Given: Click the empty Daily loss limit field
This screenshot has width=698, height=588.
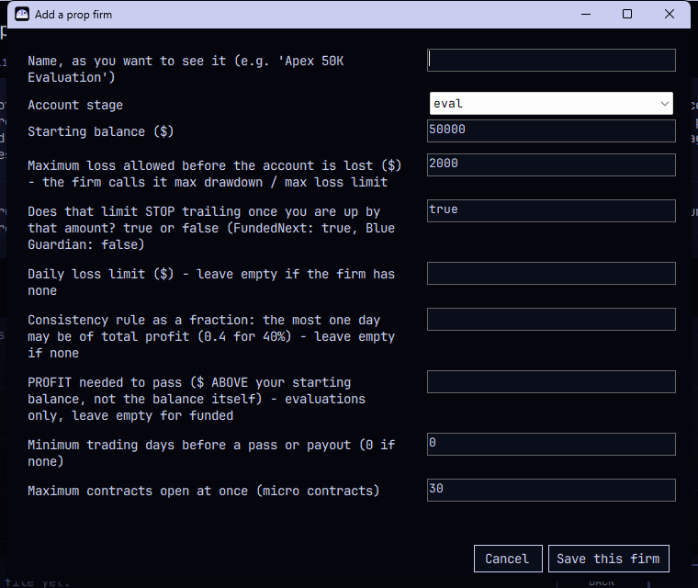Looking at the screenshot, I should click(551, 274).
